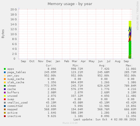Screen dimensions: 140x126
Task: Select the 'apps' legend label
Action: point(11,69)
